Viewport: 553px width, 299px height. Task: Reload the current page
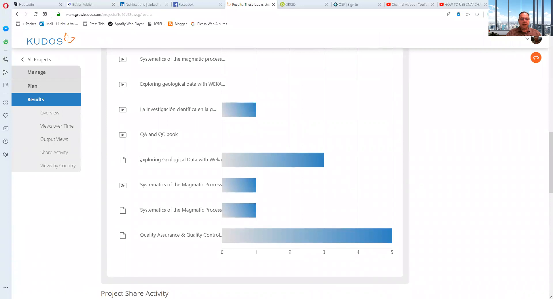pos(35,14)
